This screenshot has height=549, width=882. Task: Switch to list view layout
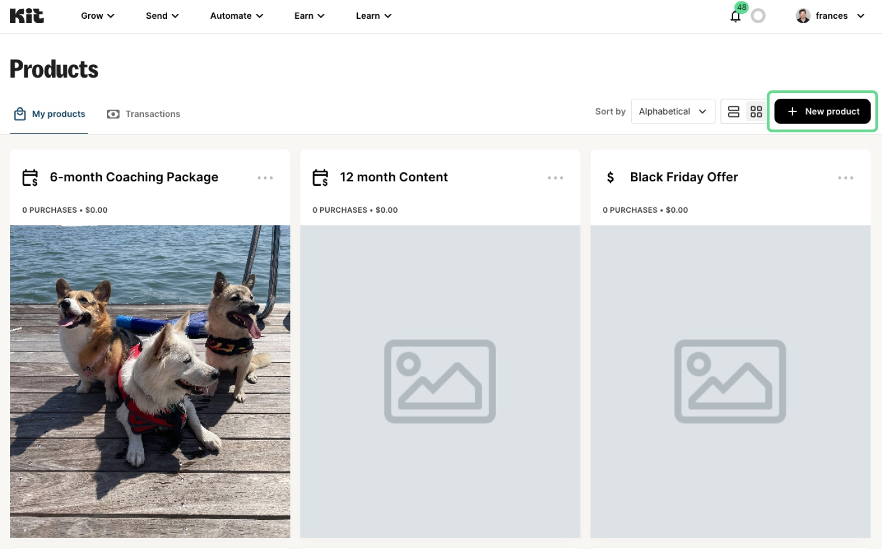click(x=733, y=111)
